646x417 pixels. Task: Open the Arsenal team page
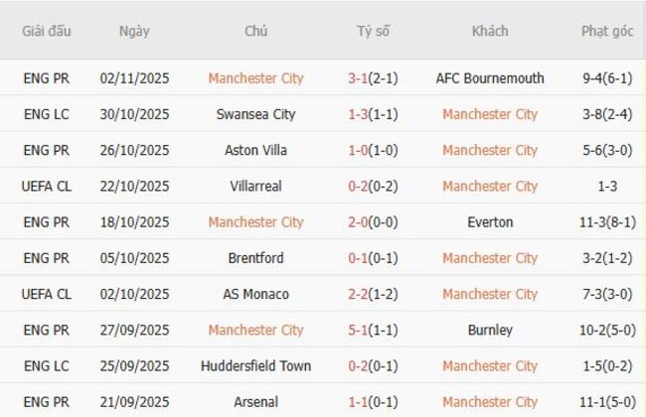click(255, 401)
